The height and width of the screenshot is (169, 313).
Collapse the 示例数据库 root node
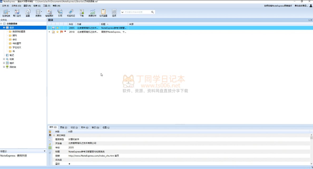1,24
